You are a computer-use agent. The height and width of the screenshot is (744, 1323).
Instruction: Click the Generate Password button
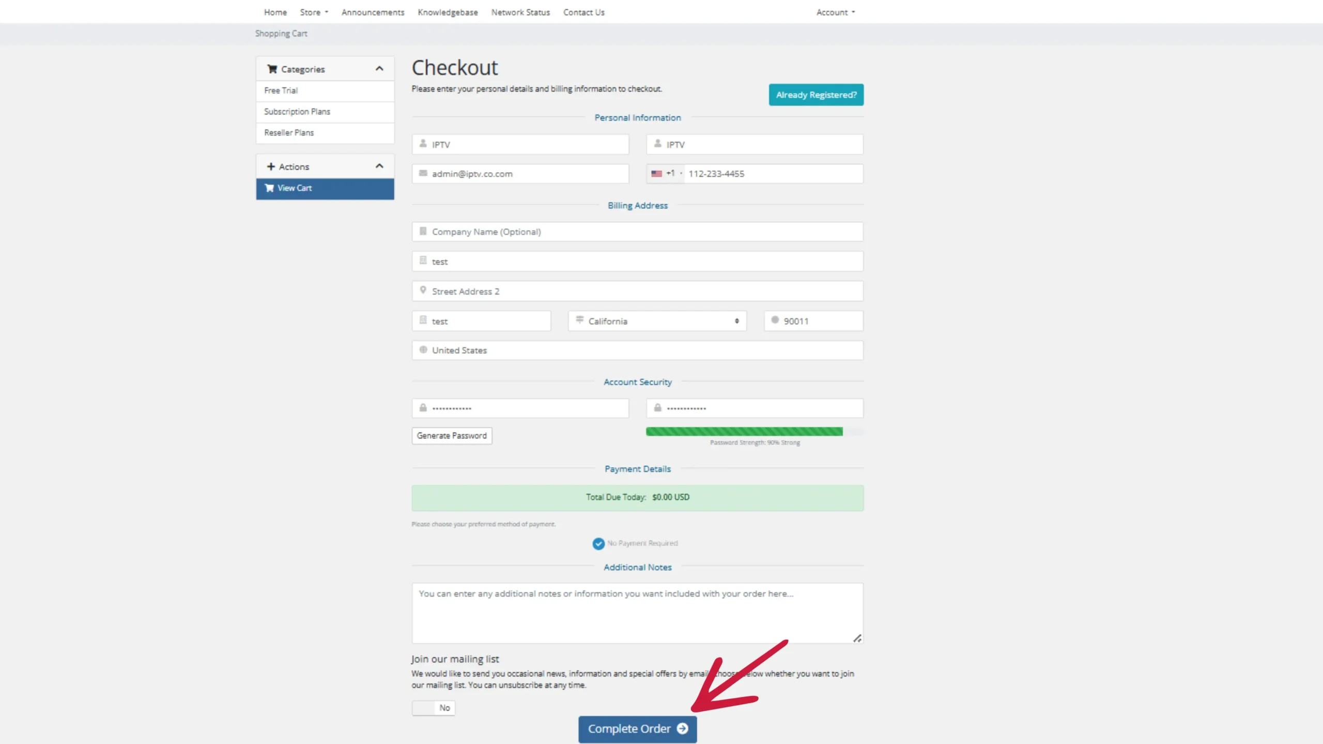pyautogui.click(x=452, y=436)
